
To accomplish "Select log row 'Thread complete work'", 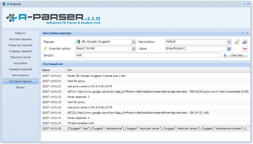I will coord(145,123).
